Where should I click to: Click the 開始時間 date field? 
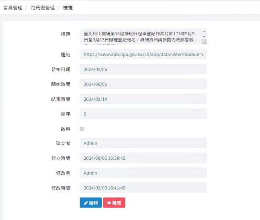coord(143,84)
